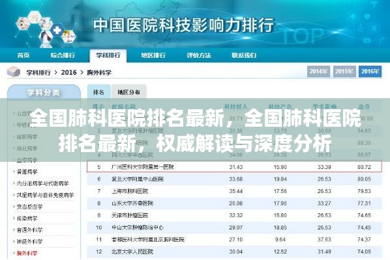
Task: Open 神经外科学 in the sidebar
Action: click(29, 242)
